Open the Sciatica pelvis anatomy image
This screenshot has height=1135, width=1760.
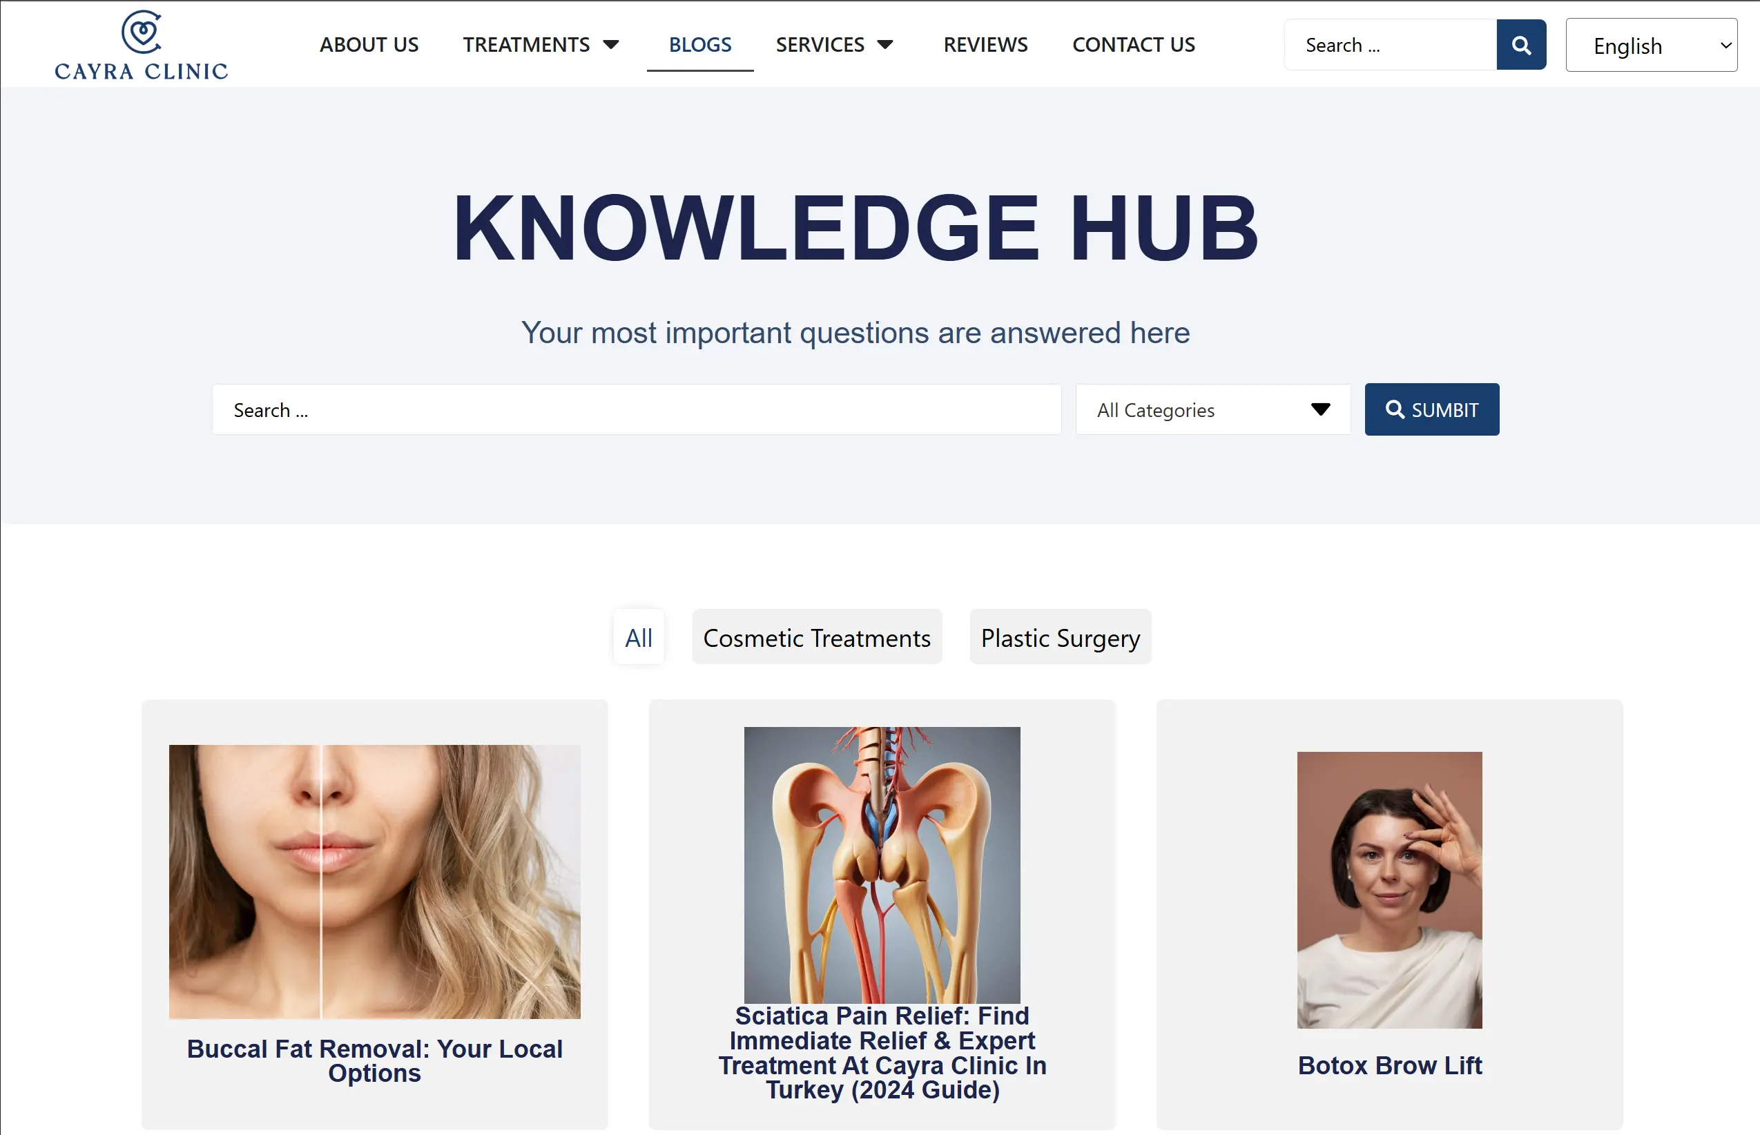coord(882,865)
